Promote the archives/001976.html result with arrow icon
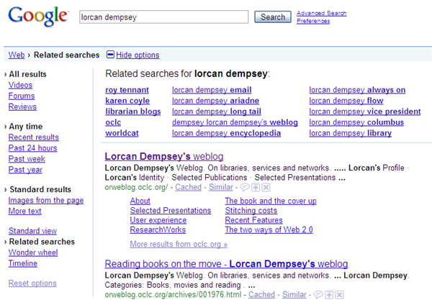This screenshot has height=305, width=432. (329, 295)
